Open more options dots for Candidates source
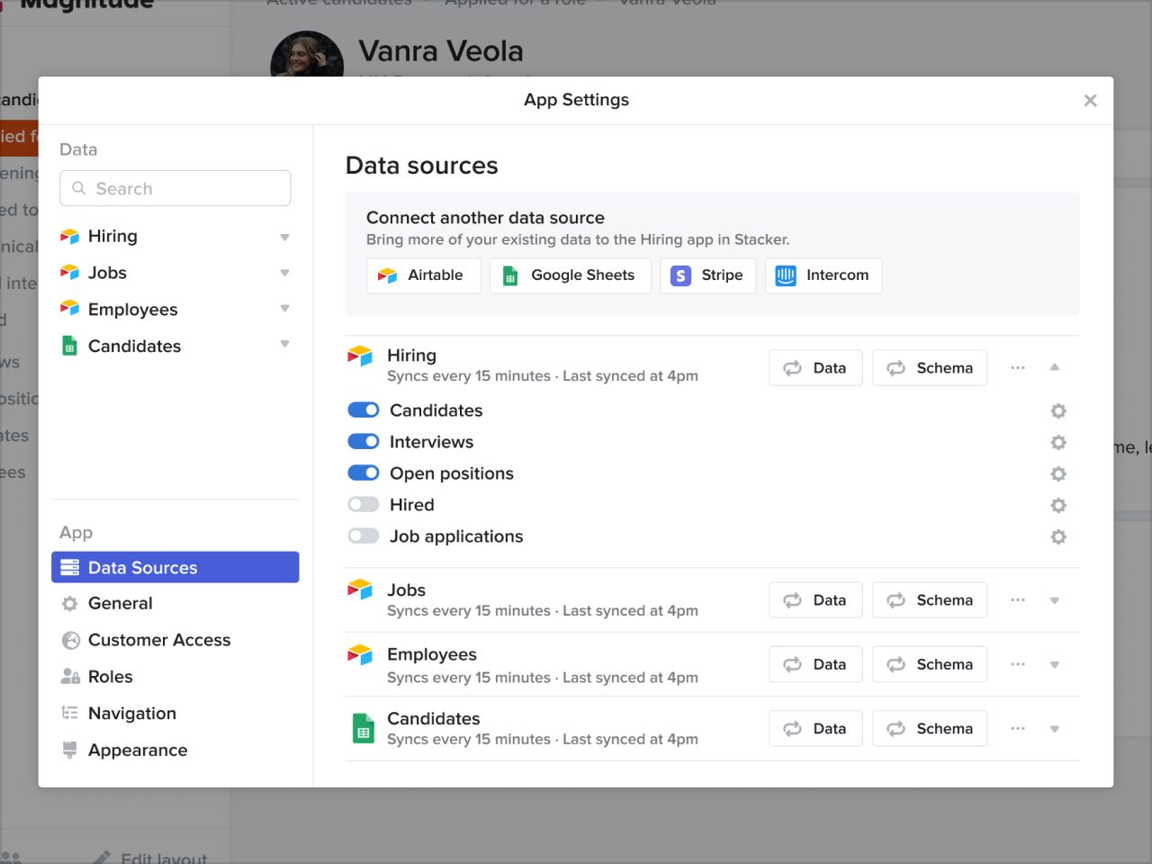 tap(1018, 728)
